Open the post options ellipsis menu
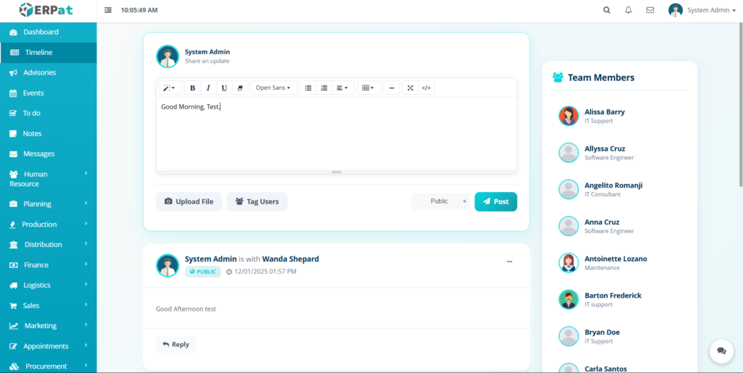The height and width of the screenshot is (373, 743). click(x=509, y=261)
